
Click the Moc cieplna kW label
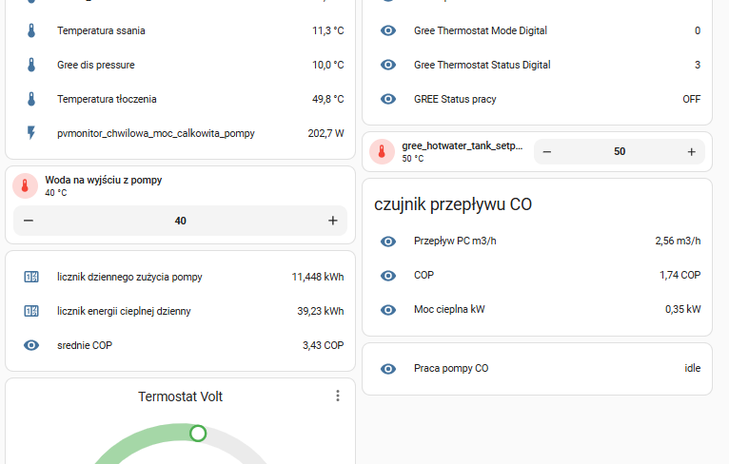point(449,309)
